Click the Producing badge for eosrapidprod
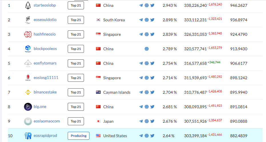 click(x=79, y=136)
